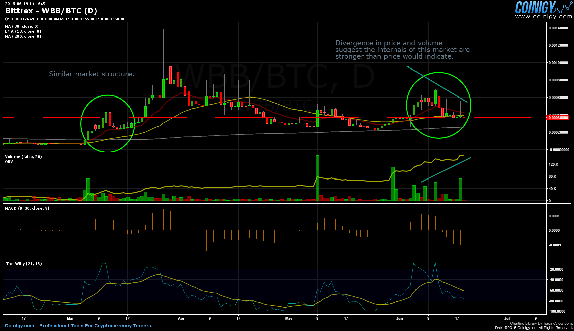This screenshot has height=331, width=574.
Task: Click the red current price tag 0.00036890
Action: [x=558, y=118]
